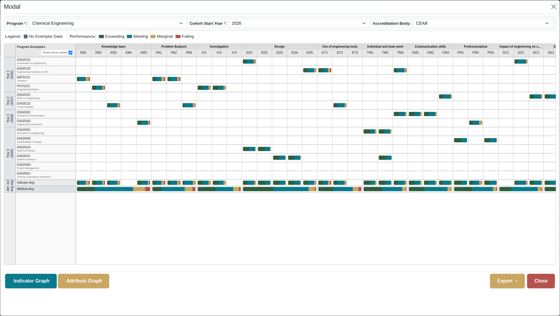Toggle the Show course names checkbox
The height and width of the screenshot is (316, 560).
[71, 52]
